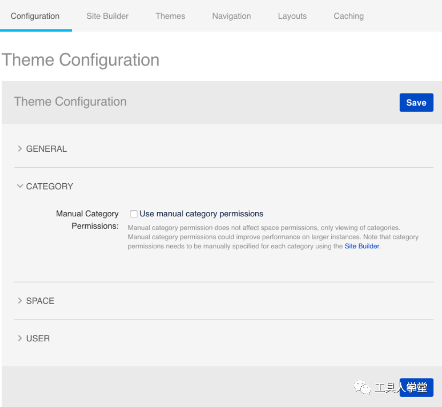The image size is (442, 407).
Task: Switch to the Site Builder tab
Action: [108, 16]
